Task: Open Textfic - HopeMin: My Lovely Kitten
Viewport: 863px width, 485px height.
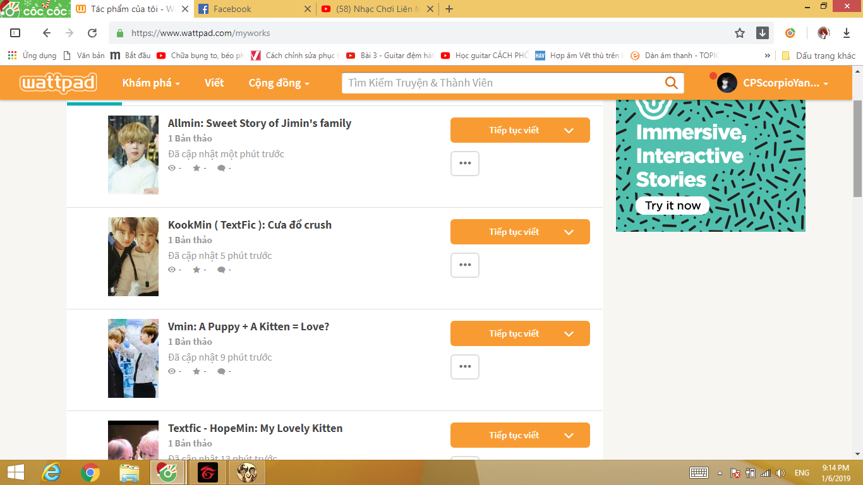Action: (x=255, y=428)
